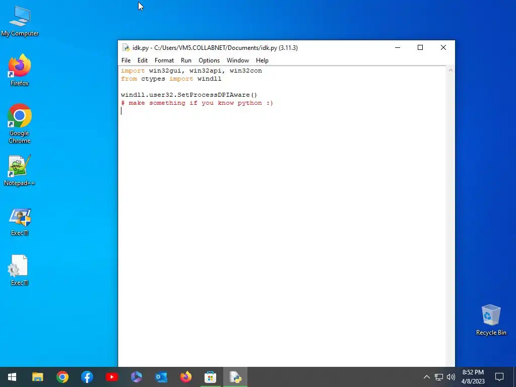Open the Window menu
Screen dimensions: 516x387
(x=238, y=60)
